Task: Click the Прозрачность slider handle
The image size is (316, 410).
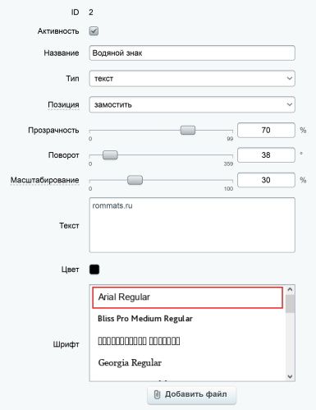Action: tap(188, 130)
